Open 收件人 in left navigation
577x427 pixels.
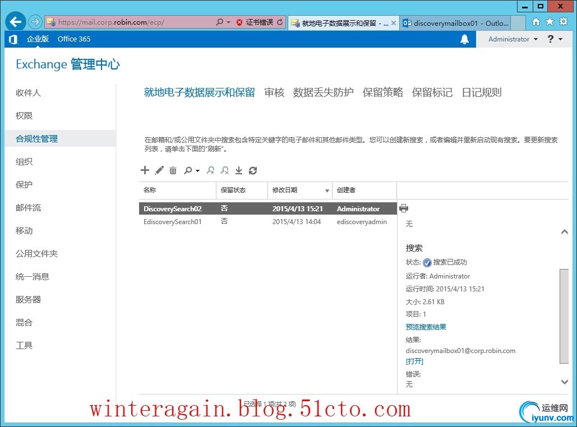click(28, 92)
